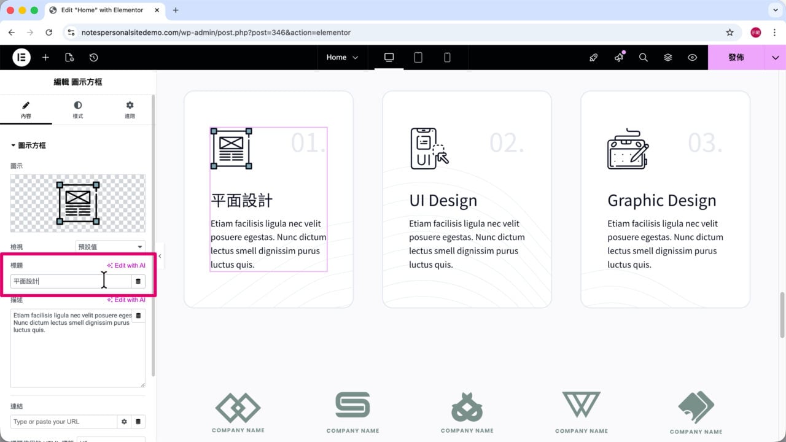Preview changes with the eye icon
786x442 pixels.
pos(693,57)
